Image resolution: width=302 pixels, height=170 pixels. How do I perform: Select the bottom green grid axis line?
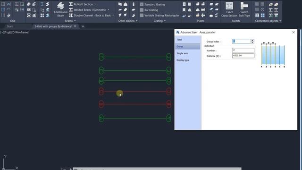click(x=135, y=118)
